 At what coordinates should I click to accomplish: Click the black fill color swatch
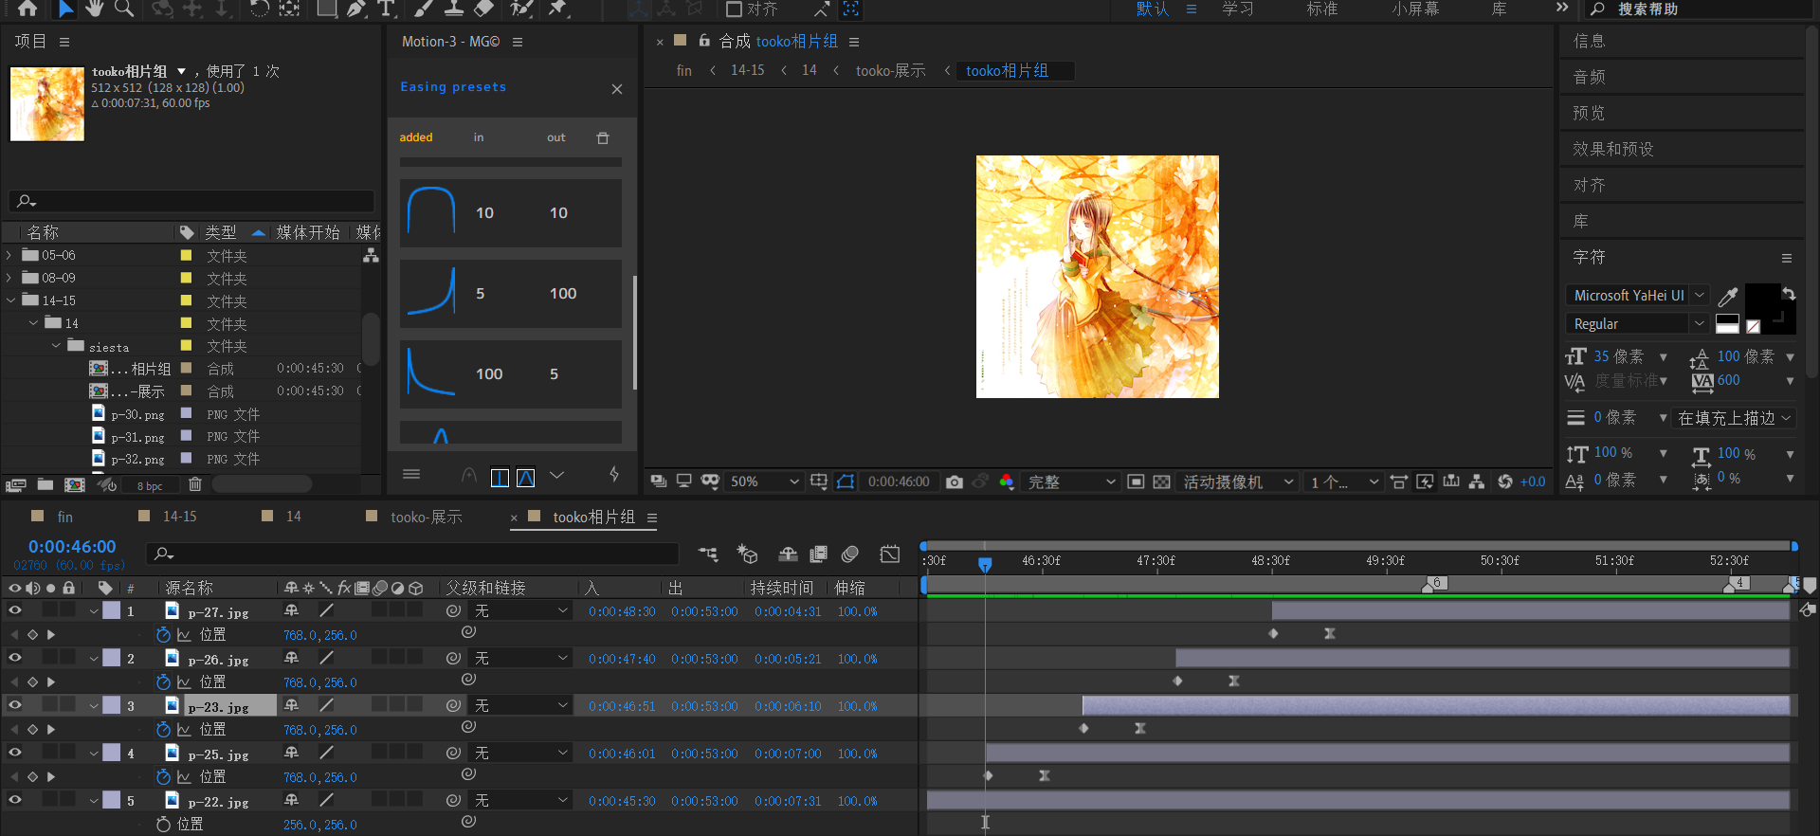pos(1762,300)
